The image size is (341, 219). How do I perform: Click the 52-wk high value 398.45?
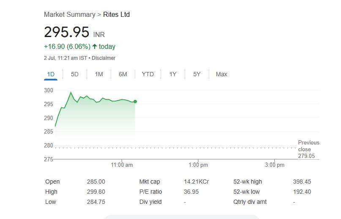[x=302, y=182]
